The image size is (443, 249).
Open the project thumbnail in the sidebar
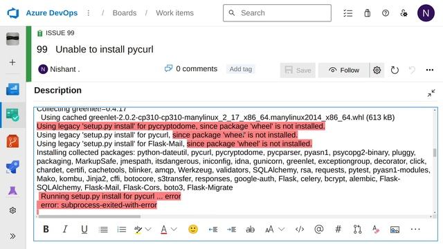click(x=12, y=39)
